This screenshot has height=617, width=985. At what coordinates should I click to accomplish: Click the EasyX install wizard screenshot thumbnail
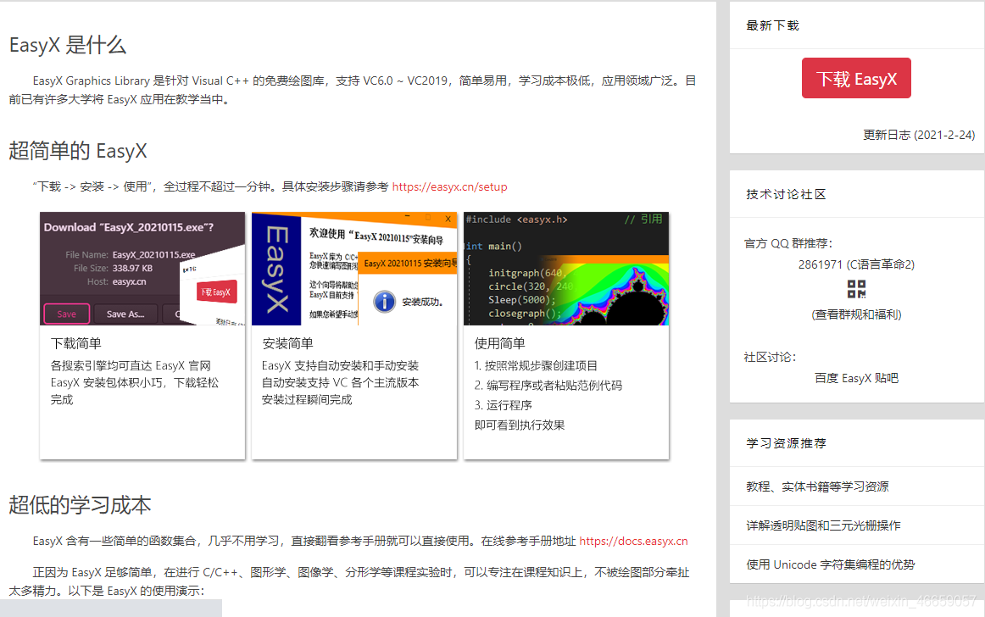point(354,269)
